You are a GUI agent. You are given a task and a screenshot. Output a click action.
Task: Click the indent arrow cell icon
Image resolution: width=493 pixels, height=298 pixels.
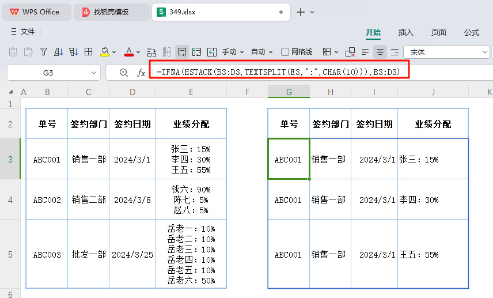pos(212,52)
